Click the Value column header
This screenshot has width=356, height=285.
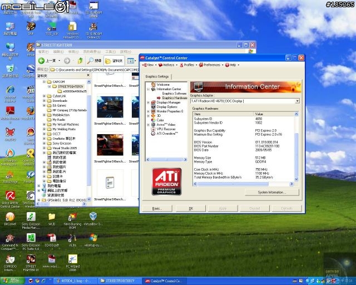click(274, 114)
